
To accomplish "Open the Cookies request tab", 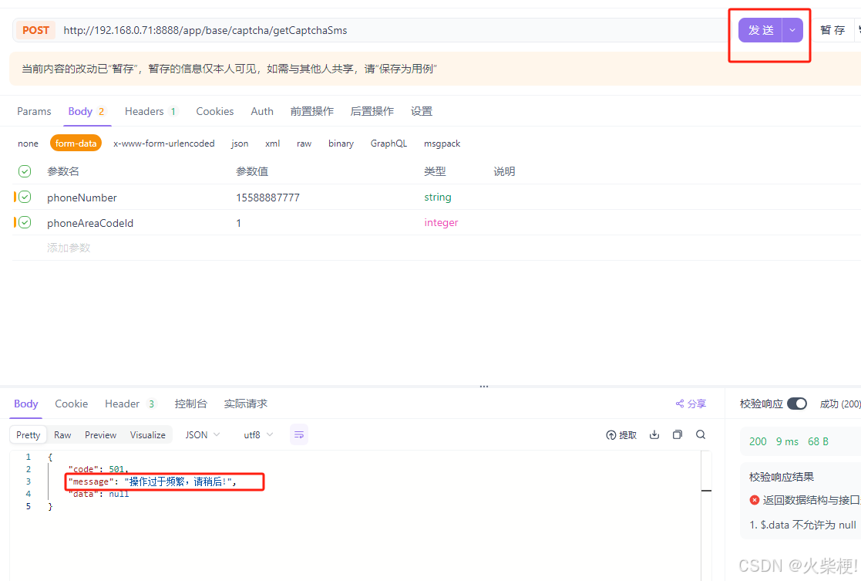I will pos(215,111).
